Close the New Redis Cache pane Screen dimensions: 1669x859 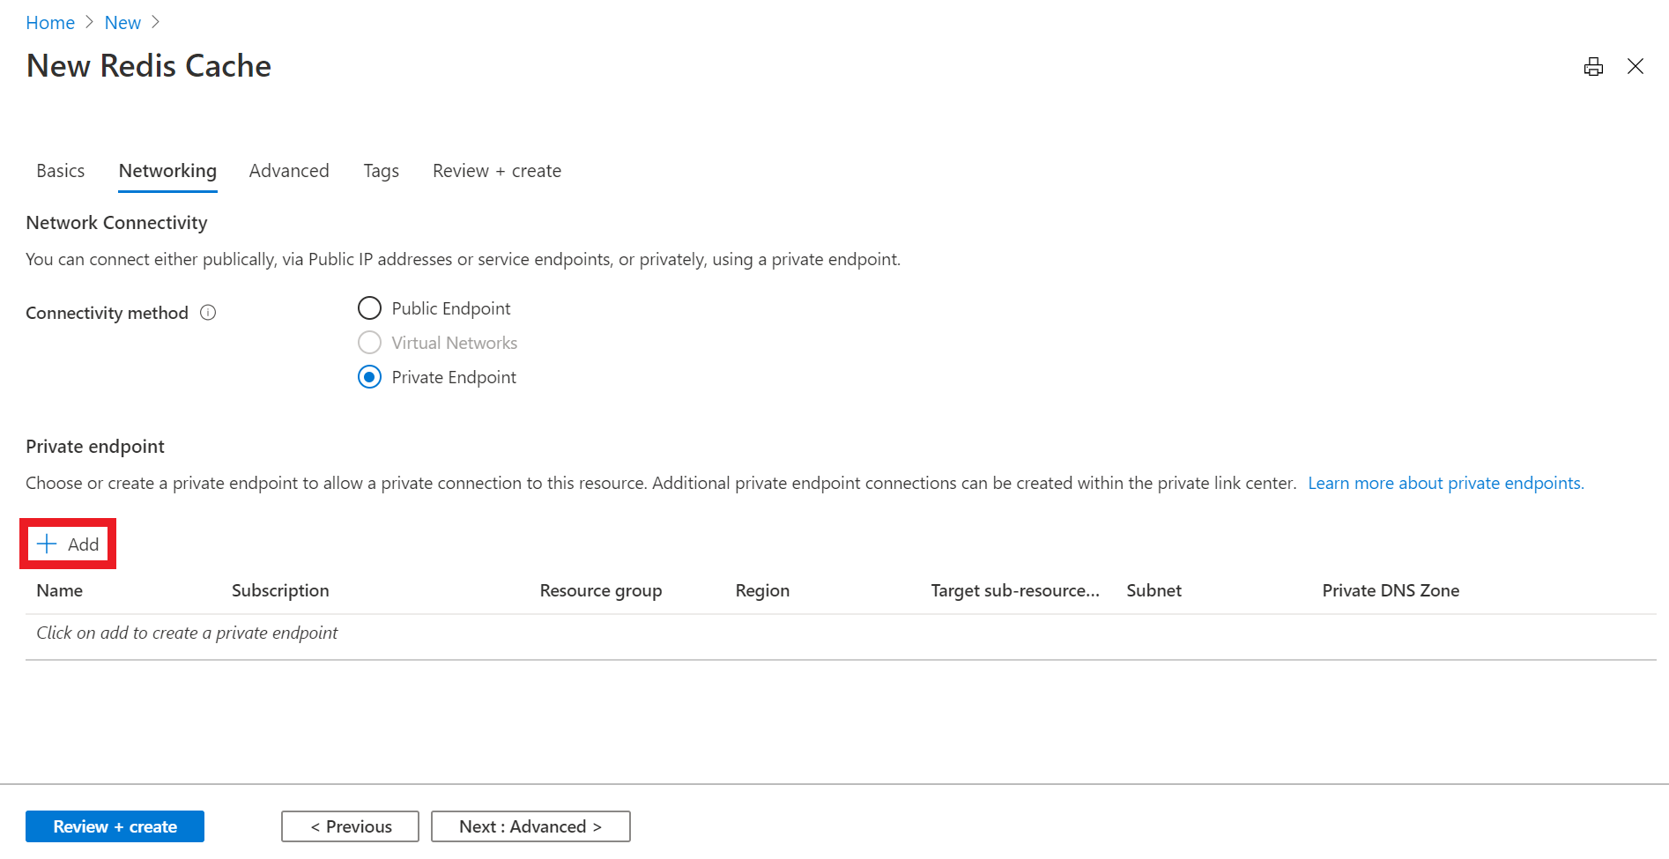pyautogui.click(x=1636, y=66)
